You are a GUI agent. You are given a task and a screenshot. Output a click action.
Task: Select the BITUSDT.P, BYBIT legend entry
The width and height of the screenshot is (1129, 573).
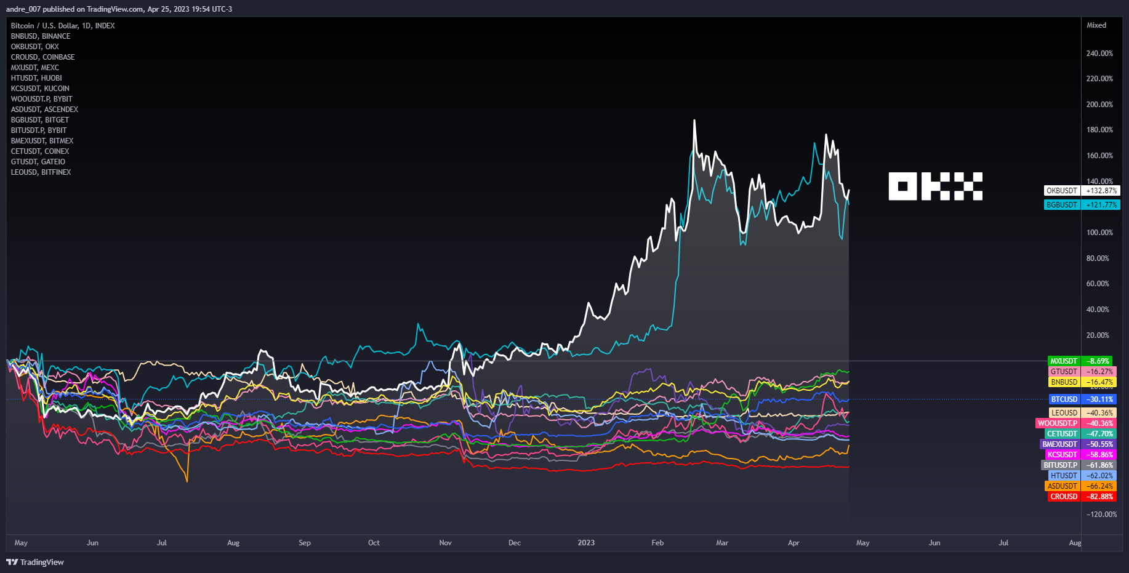[x=39, y=130]
